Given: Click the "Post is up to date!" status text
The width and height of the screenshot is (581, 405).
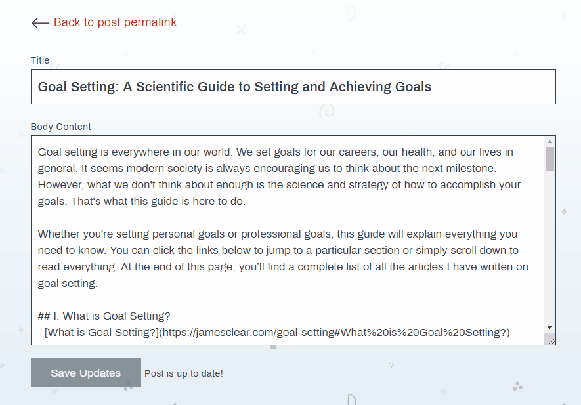Looking at the screenshot, I should click(184, 373).
